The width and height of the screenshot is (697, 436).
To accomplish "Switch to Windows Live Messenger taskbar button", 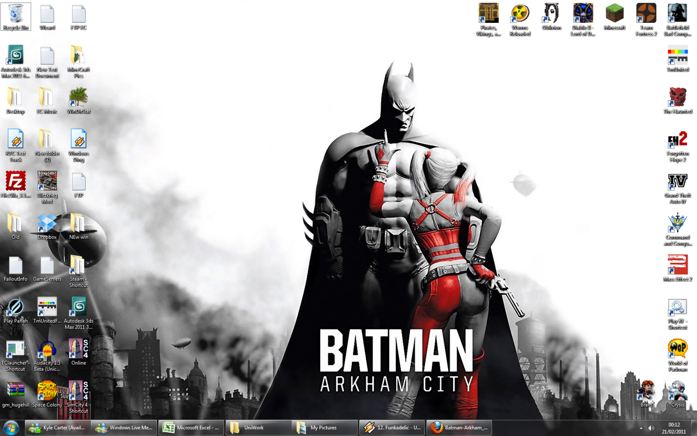I will click(x=124, y=427).
